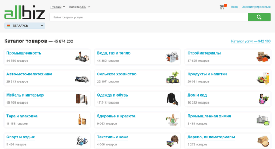Click the gardener woman icon for Дом и сад

pyautogui.click(x=263, y=99)
